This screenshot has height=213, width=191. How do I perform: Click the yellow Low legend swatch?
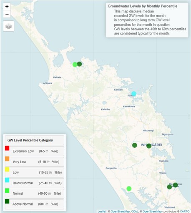pos(7,169)
